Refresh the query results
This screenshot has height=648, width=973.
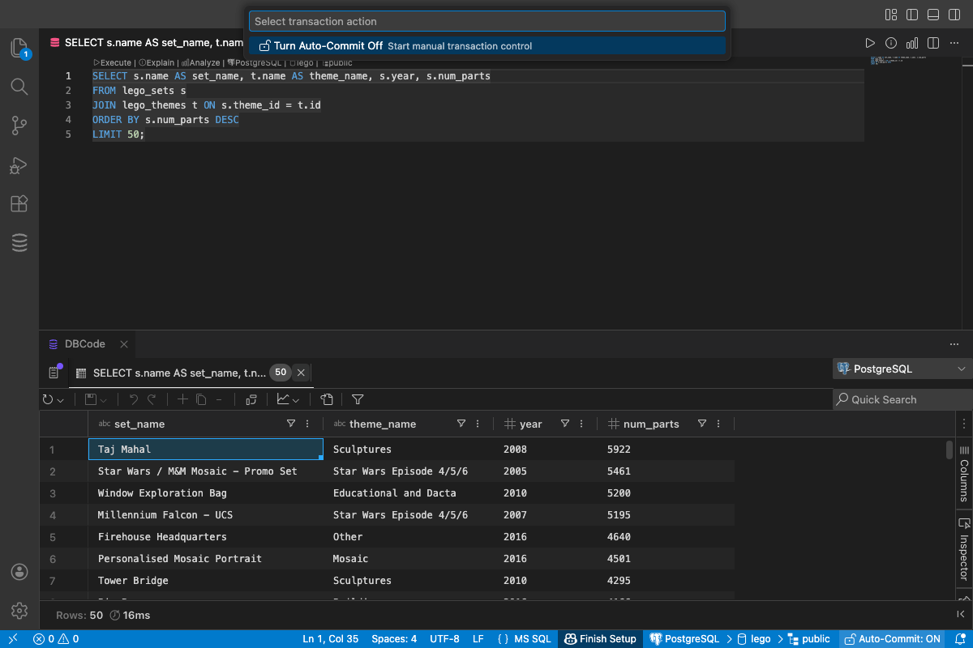point(47,399)
